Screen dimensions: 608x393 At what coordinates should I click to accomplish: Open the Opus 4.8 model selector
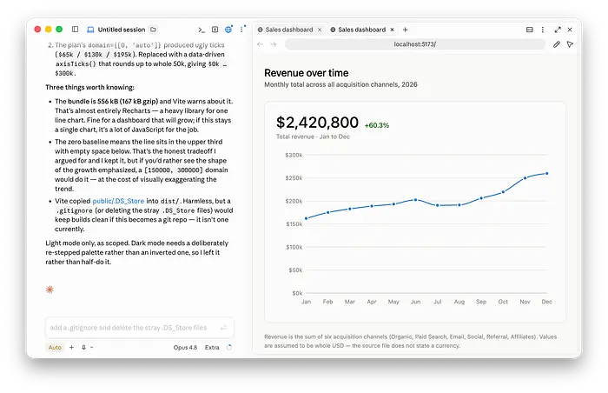(185, 347)
